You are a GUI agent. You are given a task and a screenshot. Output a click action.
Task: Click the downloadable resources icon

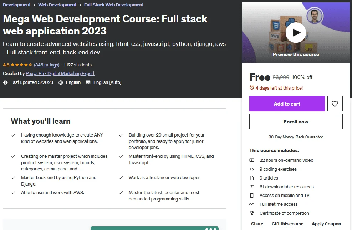[x=252, y=187]
